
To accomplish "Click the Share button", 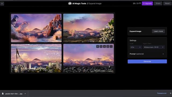I will (x=158, y=4).
